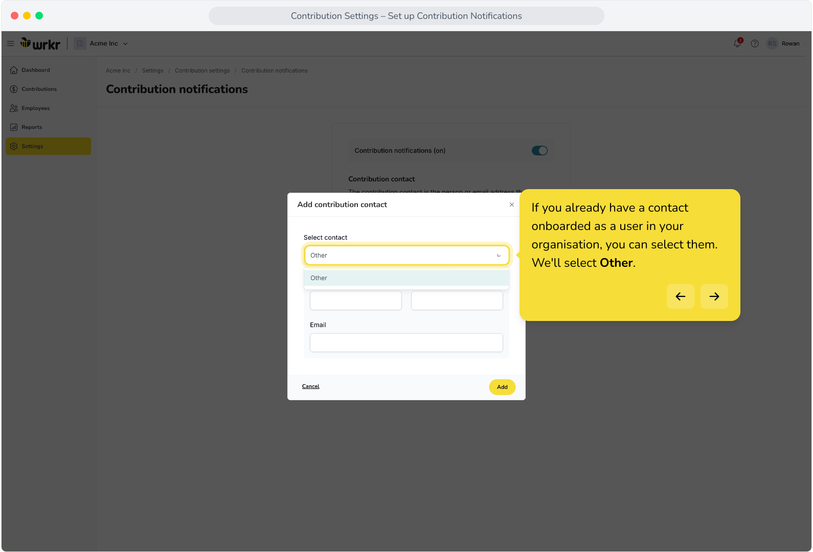
Task: Click the Cancel link
Action: [x=310, y=386]
